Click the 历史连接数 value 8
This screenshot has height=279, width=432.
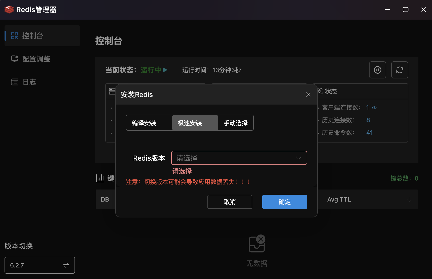click(368, 120)
